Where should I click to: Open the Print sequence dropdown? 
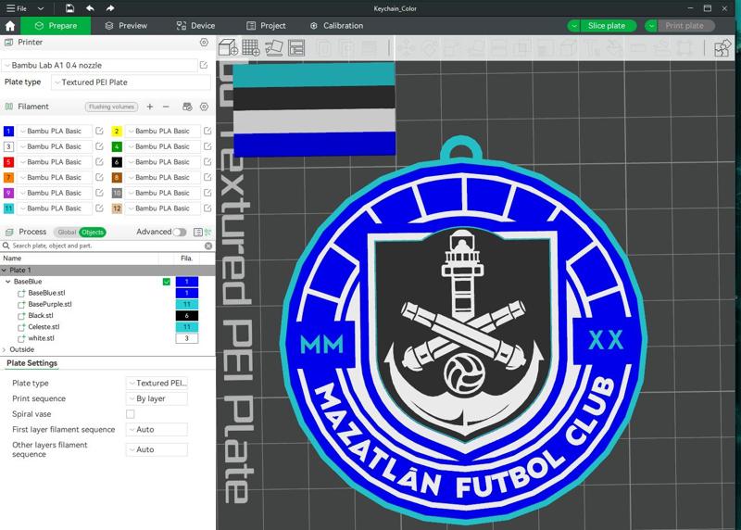(157, 398)
